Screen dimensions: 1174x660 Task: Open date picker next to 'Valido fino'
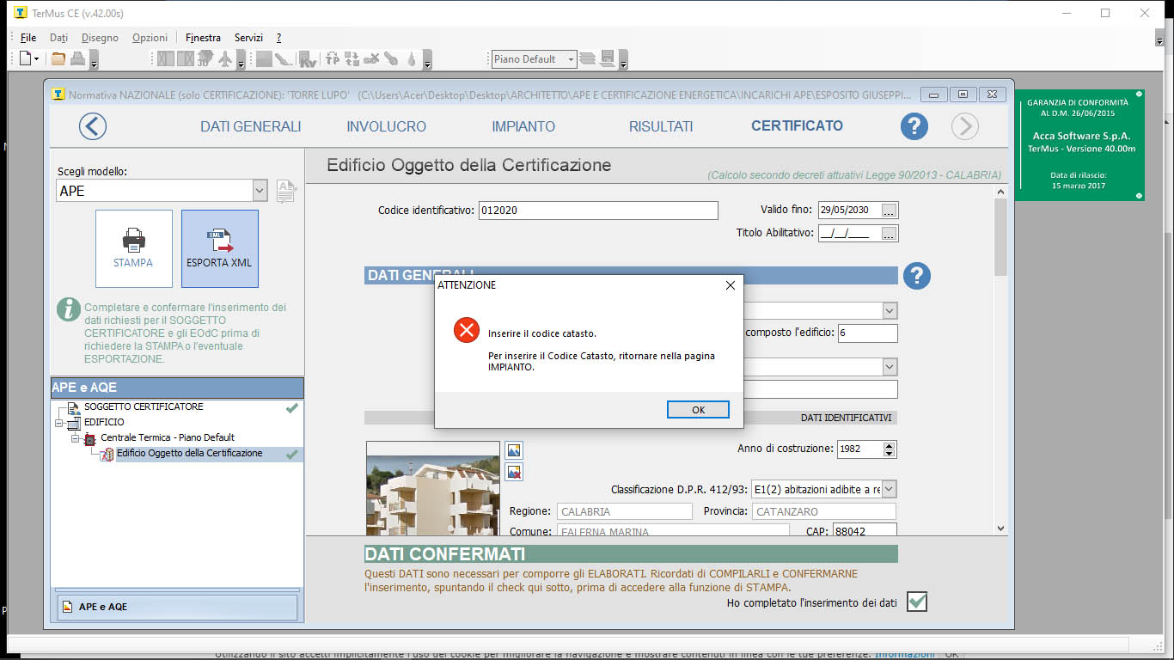pos(889,211)
